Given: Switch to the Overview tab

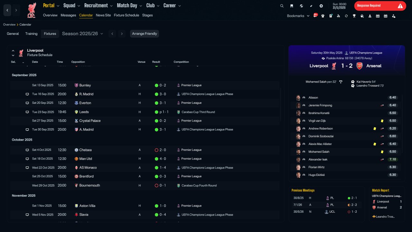Looking at the screenshot, I should (x=50, y=15).
